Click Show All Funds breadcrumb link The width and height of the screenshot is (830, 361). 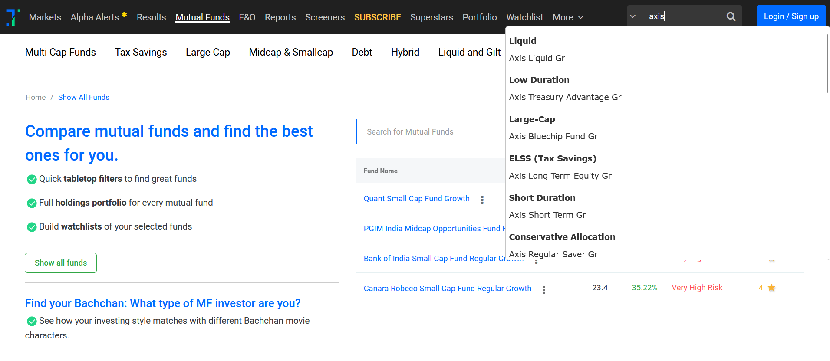click(x=84, y=97)
